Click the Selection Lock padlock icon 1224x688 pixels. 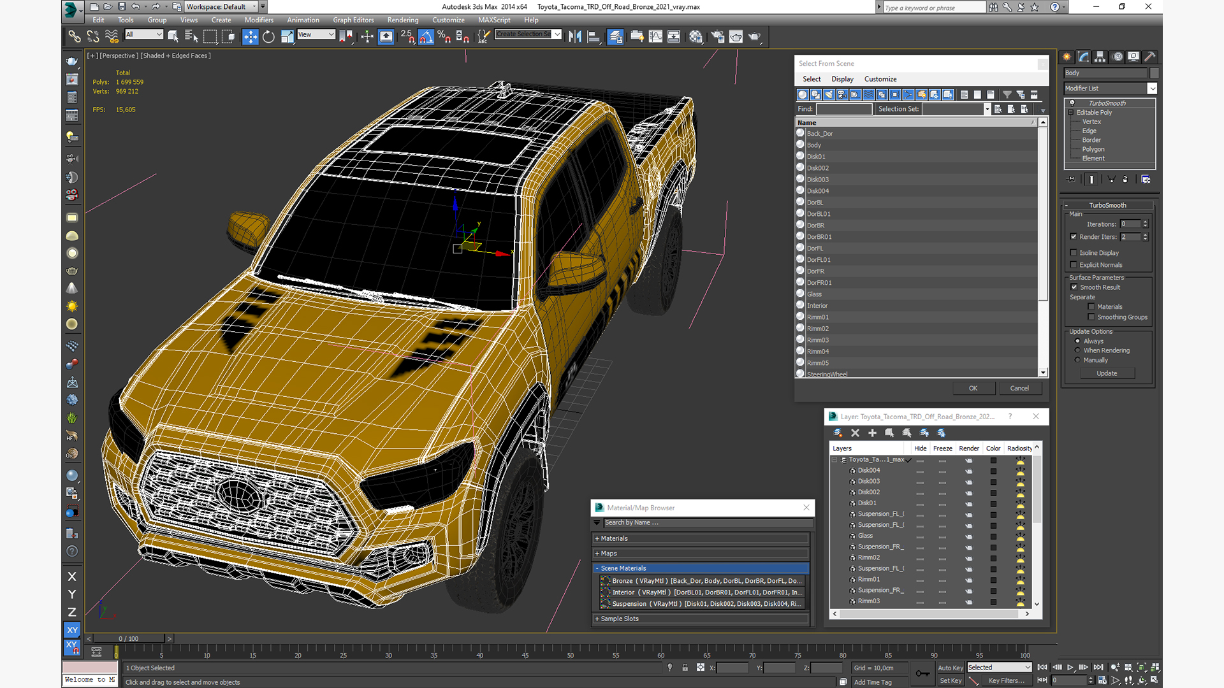(685, 668)
